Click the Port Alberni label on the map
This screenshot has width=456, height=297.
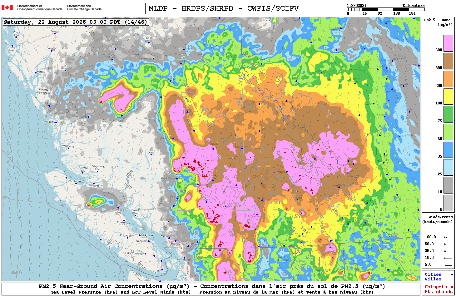pyautogui.click(x=127, y=235)
